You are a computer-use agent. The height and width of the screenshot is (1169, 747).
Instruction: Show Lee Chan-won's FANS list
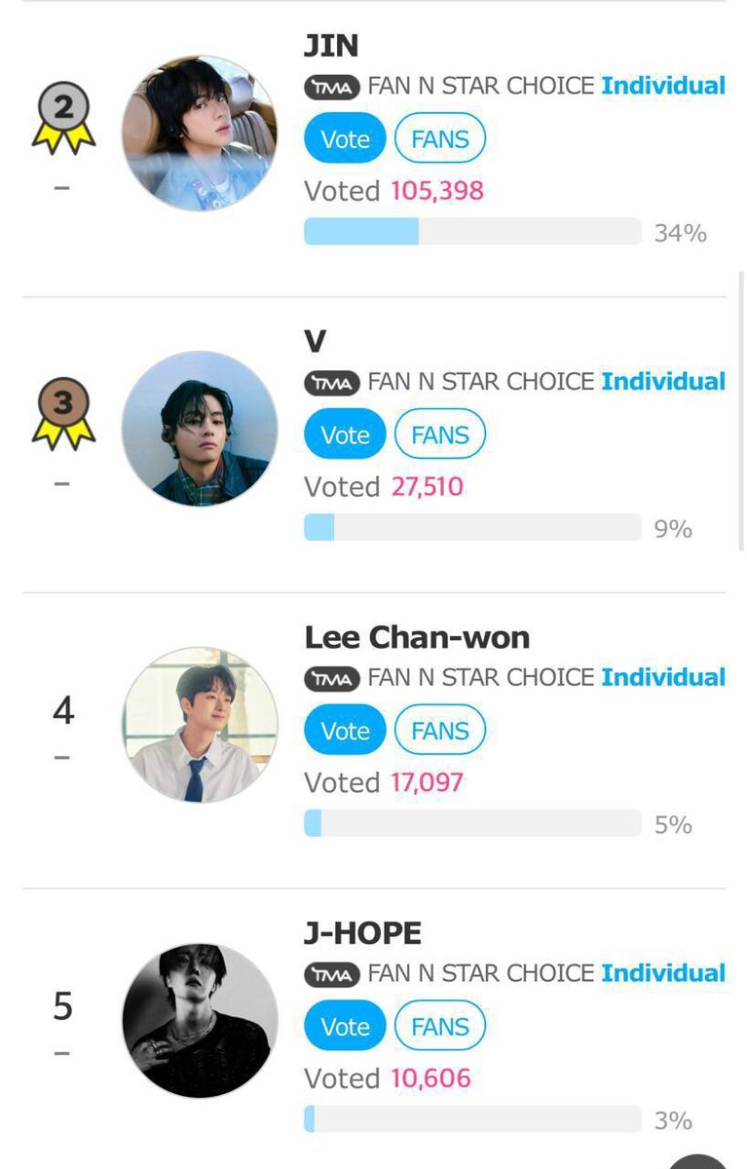point(440,731)
